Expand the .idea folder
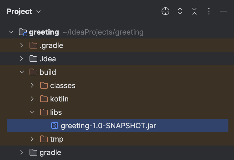This screenshot has height=160, width=234. [x=22, y=59]
